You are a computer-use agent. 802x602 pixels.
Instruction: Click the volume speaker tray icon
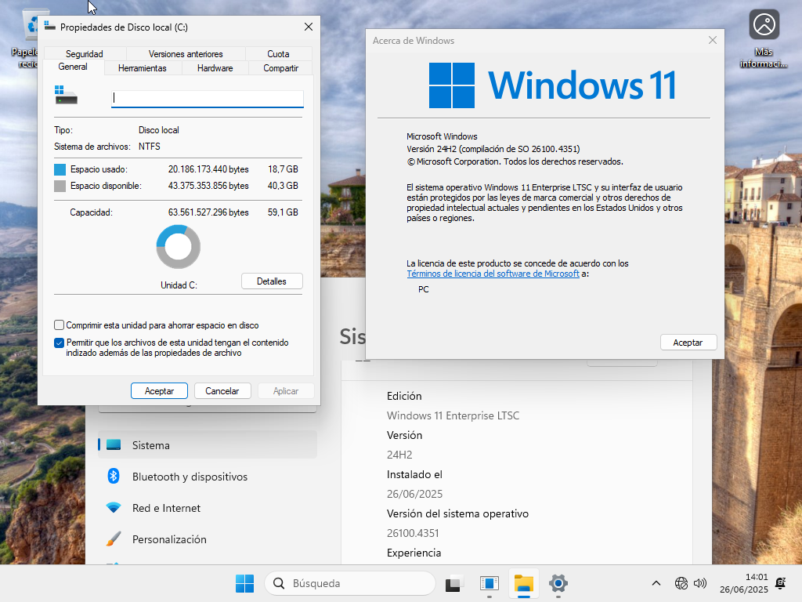[699, 583]
